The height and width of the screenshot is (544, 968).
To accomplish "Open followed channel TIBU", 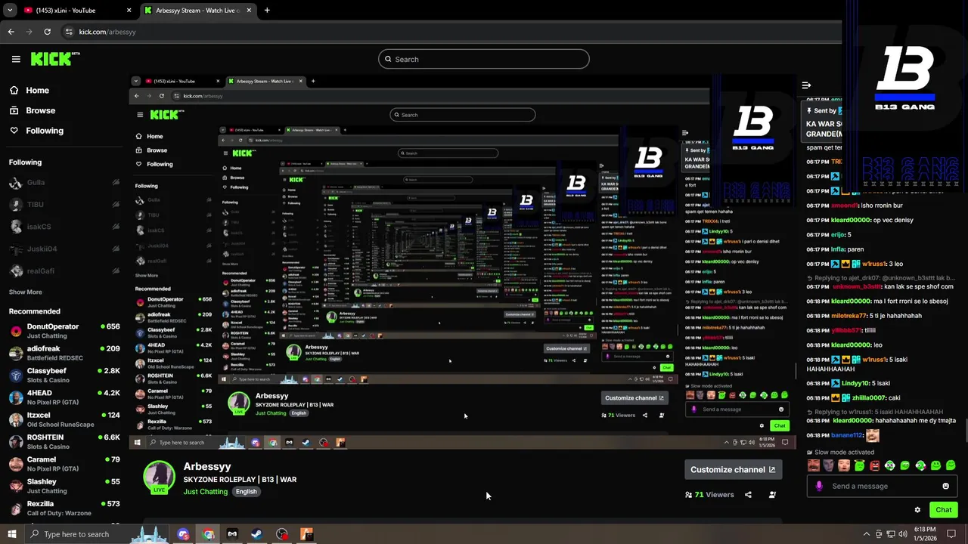I will [64, 205].
